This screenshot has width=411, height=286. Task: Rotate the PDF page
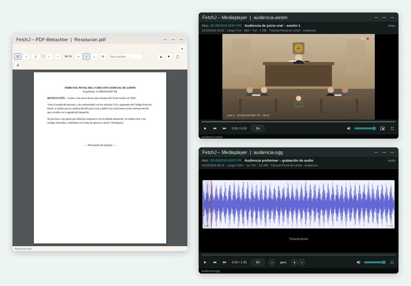click(103, 57)
